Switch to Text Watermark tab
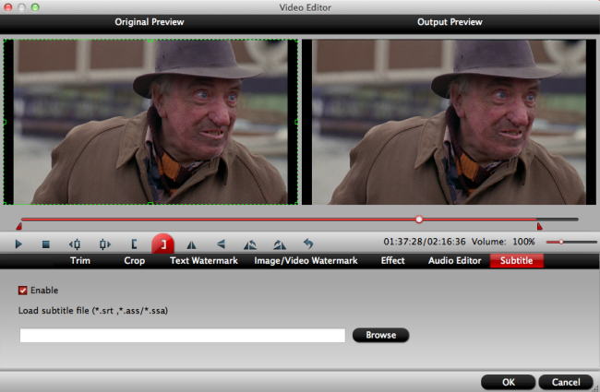Viewport: 600px width, 392px height. 204,261
